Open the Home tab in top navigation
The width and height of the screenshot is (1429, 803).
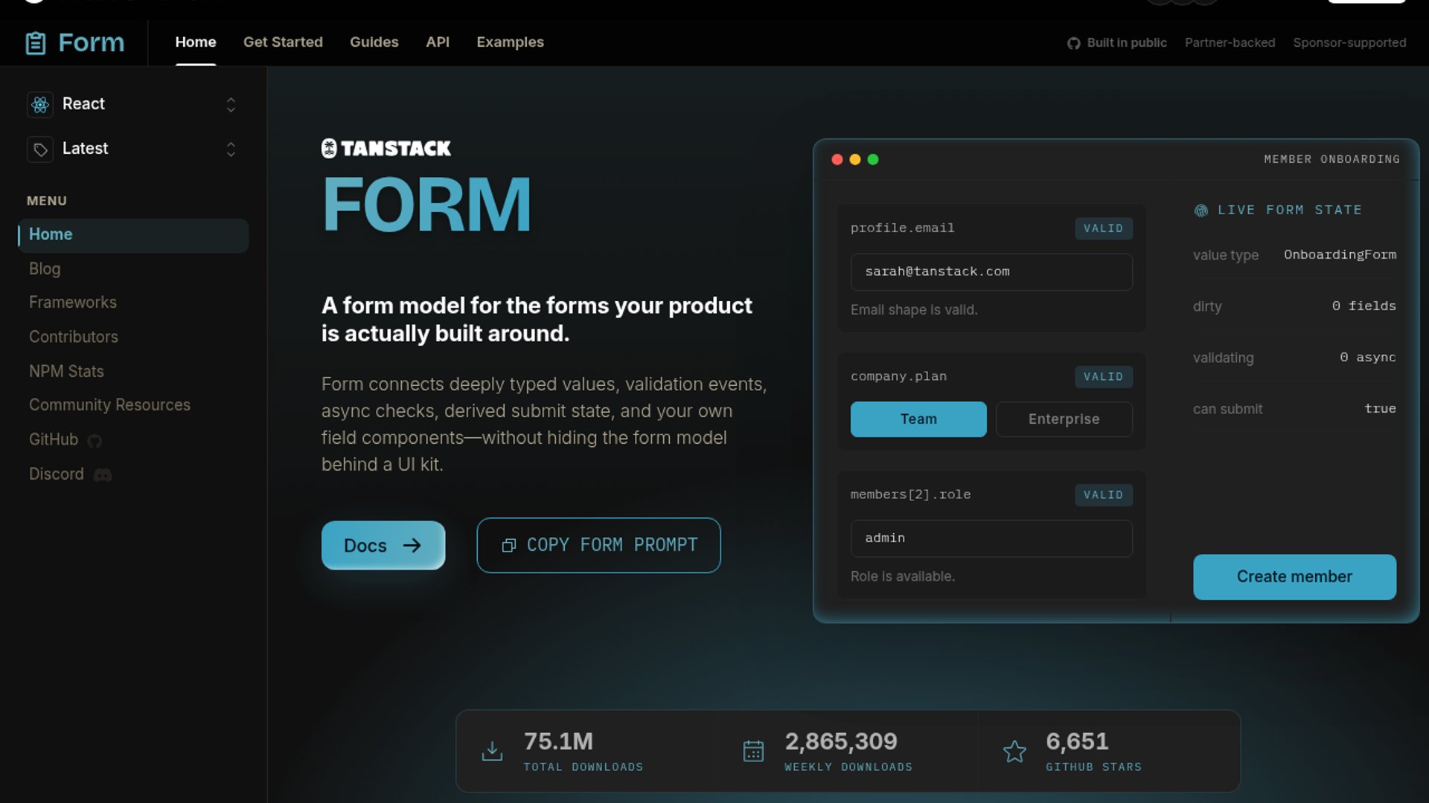[x=196, y=42]
